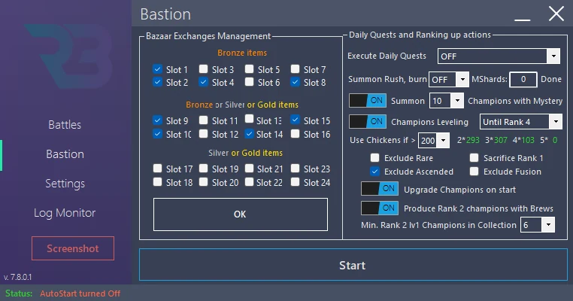Image resolution: width=573 pixels, height=301 pixels.
Task: Check the Slot 13 checkbox
Action: pyautogui.click(x=249, y=119)
